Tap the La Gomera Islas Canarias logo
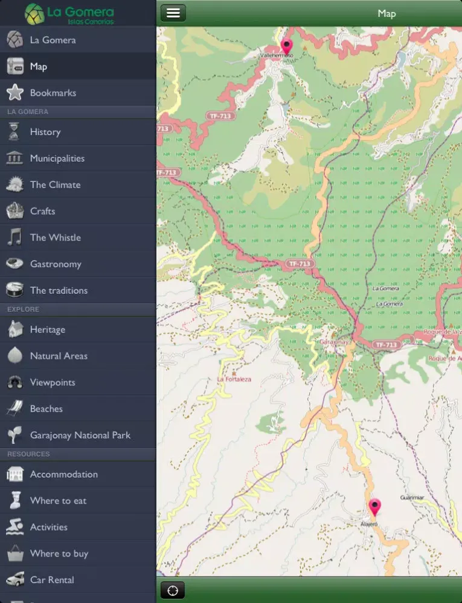Image resolution: width=462 pixels, height=603 pixels. 69,14
